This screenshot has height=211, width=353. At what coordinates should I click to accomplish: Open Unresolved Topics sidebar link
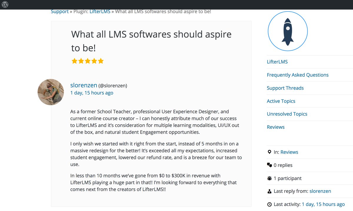[287, 114]
